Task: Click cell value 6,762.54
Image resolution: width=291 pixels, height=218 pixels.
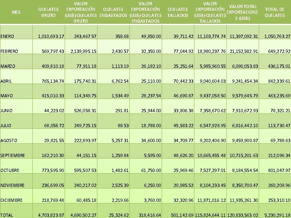Action: tap(120, 81)
